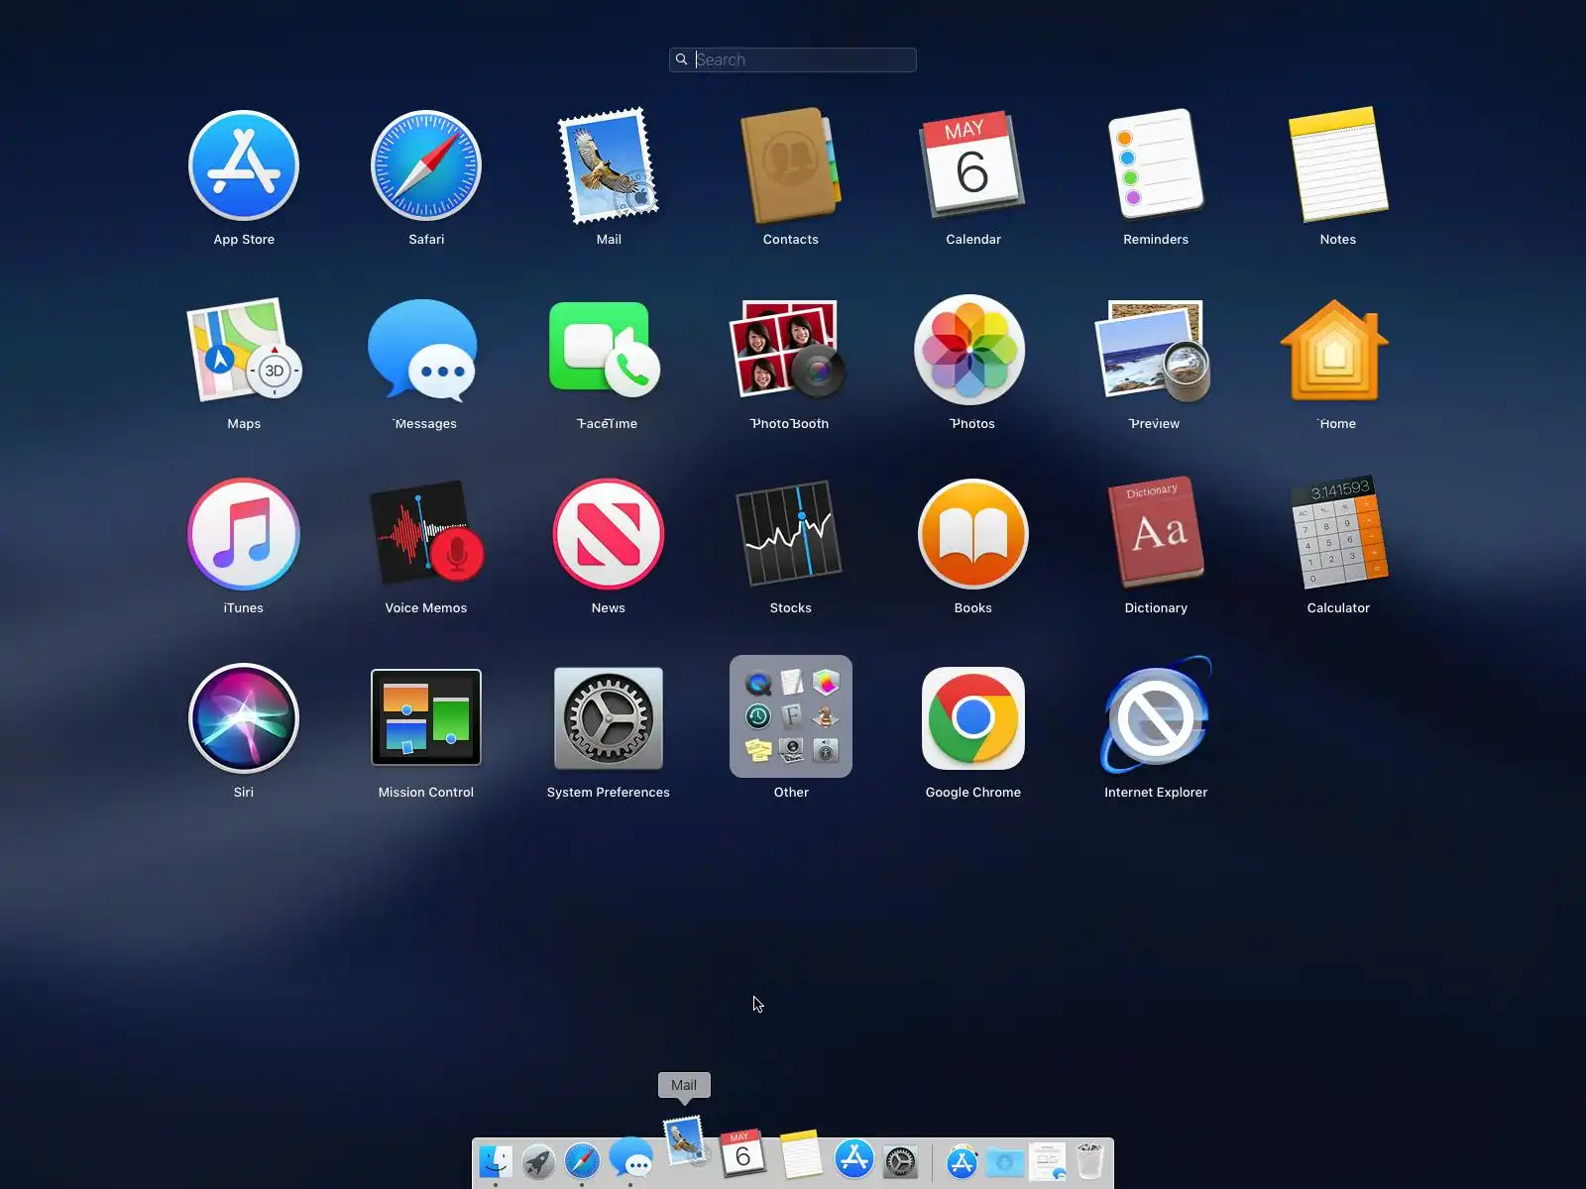Viewport: 1586px width, 1189px height.
Task: Open System Preferences from the Launchpad grid
Action: pos(609,718)
